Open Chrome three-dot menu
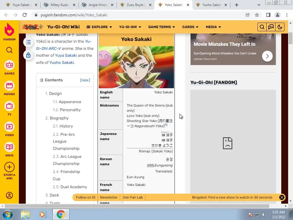 click(x=287, y=15)
